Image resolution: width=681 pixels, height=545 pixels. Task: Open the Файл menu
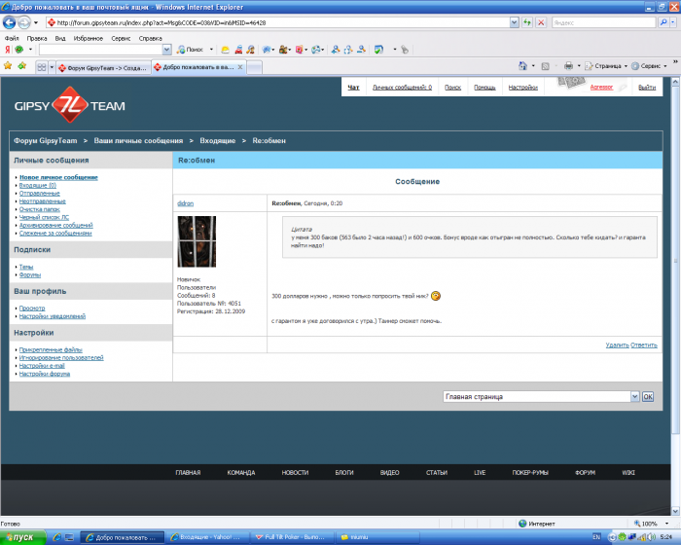click(x=12, y=38)
